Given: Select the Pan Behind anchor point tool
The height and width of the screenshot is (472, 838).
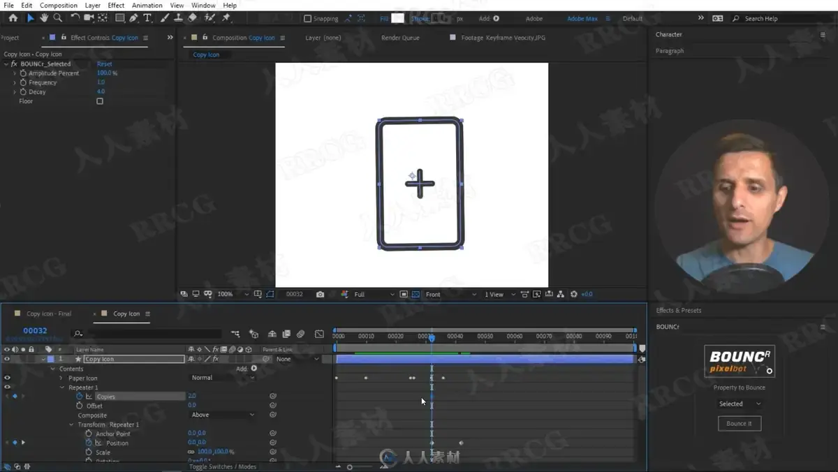Looking at the screenshot, I should pyautogui.click(x=103, y=18).
